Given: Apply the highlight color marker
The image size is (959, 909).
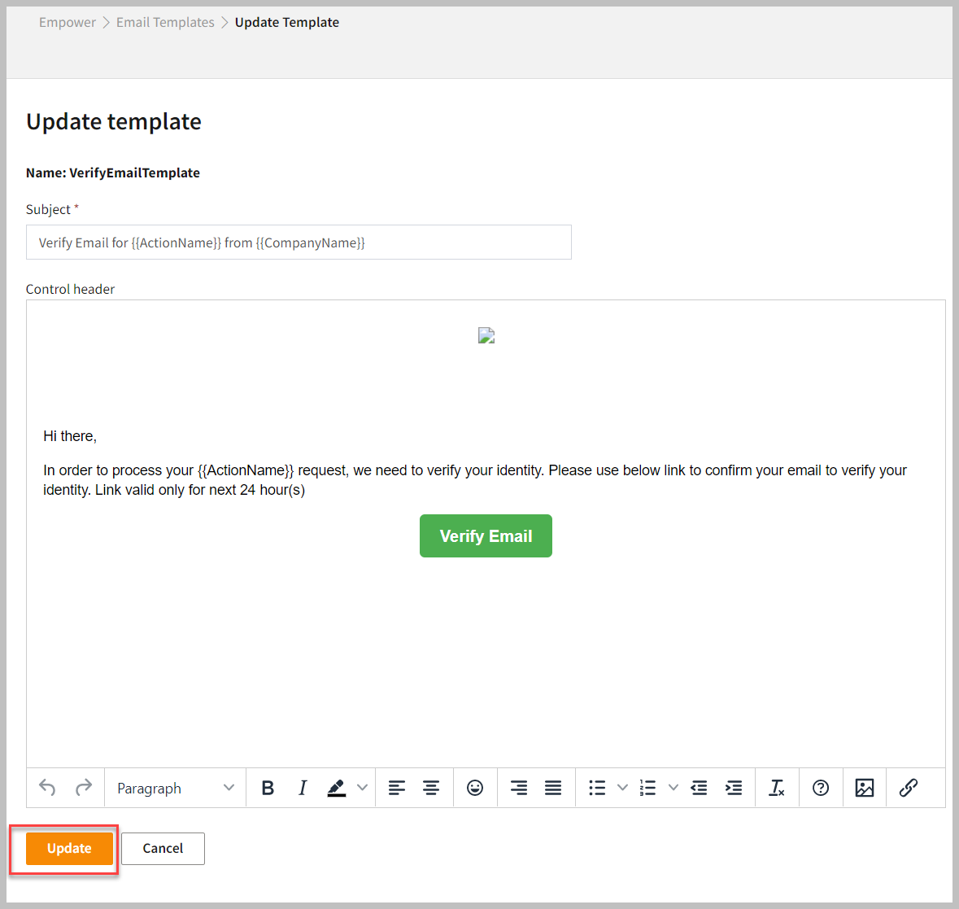Looking at the screenshot, I should [337, 788].
